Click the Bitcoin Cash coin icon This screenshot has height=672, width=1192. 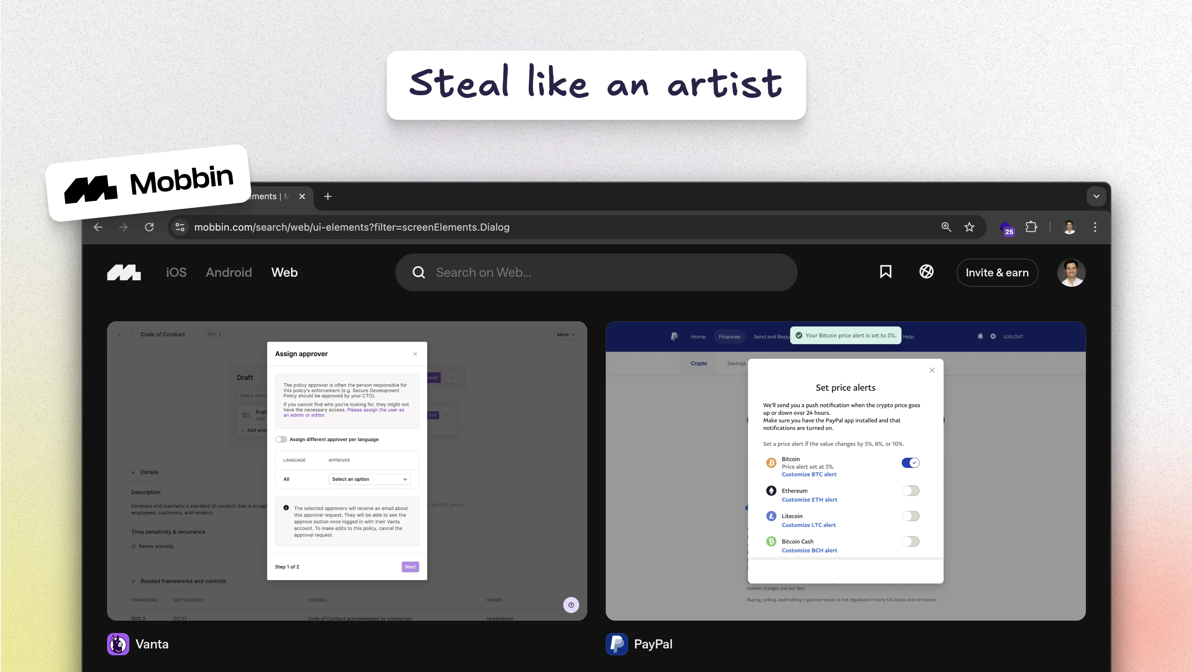tap(771, 542)
